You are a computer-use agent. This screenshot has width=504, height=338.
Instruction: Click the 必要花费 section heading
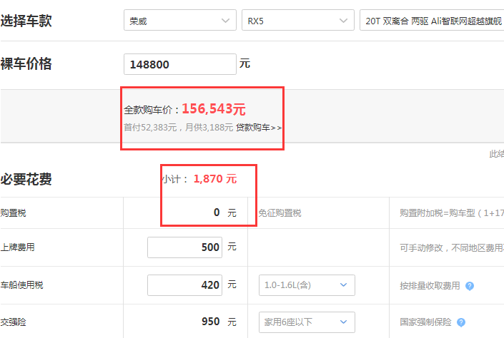26,179
